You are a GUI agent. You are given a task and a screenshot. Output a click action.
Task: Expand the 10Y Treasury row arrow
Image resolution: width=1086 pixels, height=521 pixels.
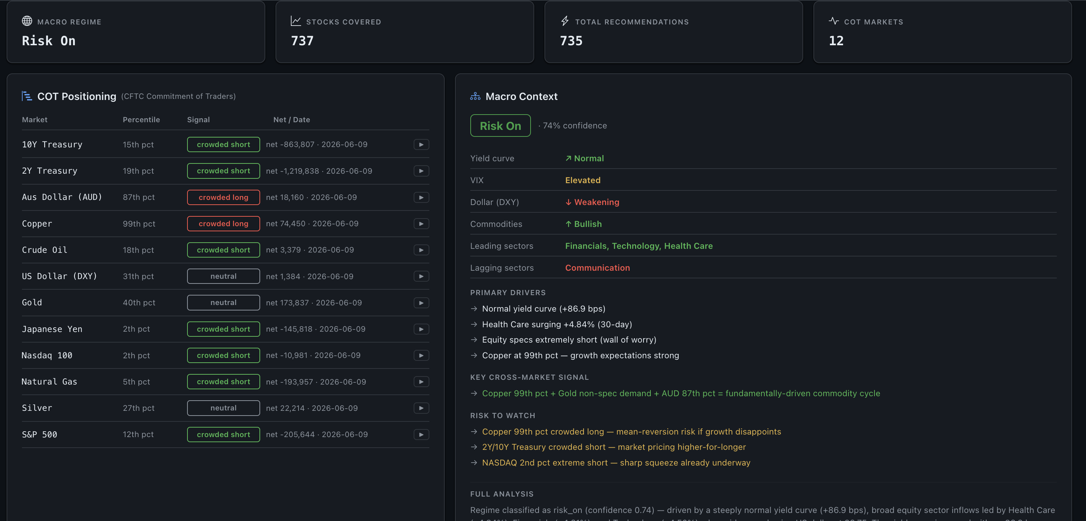[421, 145]
